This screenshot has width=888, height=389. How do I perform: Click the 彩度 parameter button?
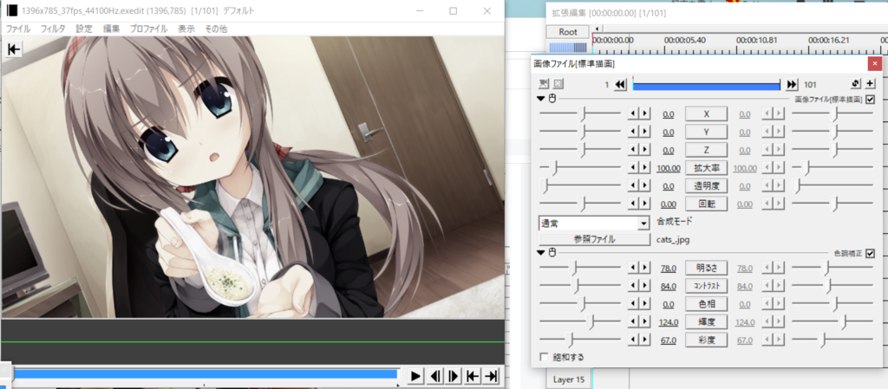pyautogui.click(x=706, y=340)
